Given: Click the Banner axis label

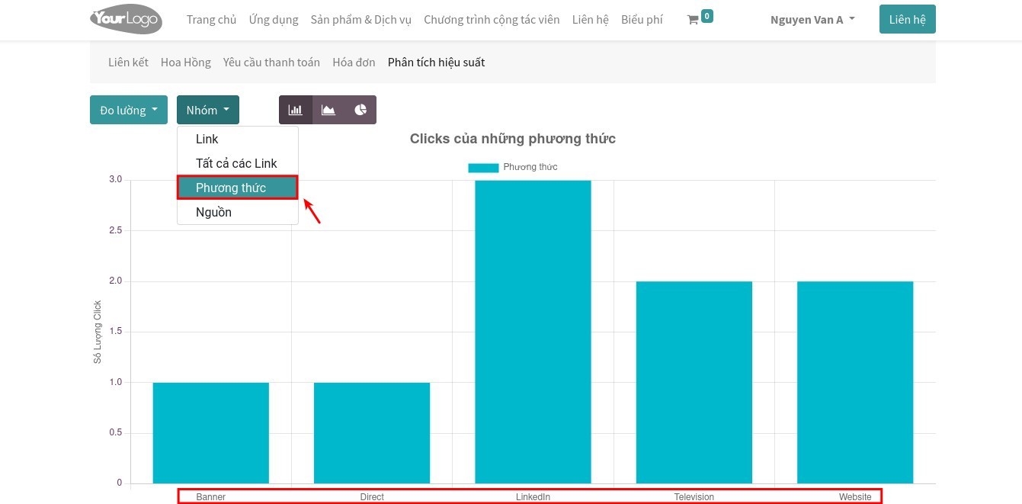Looking at the screenshot, I should [x=211, y=497].
